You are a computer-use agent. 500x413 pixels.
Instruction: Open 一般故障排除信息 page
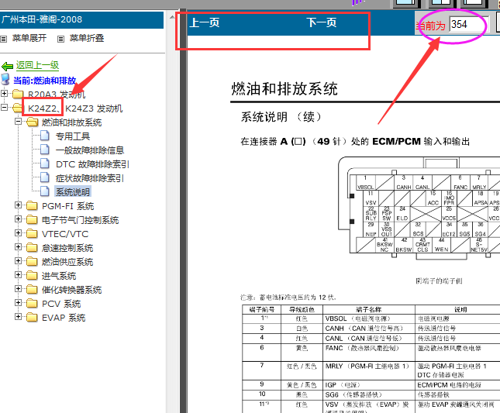point(90,150)
